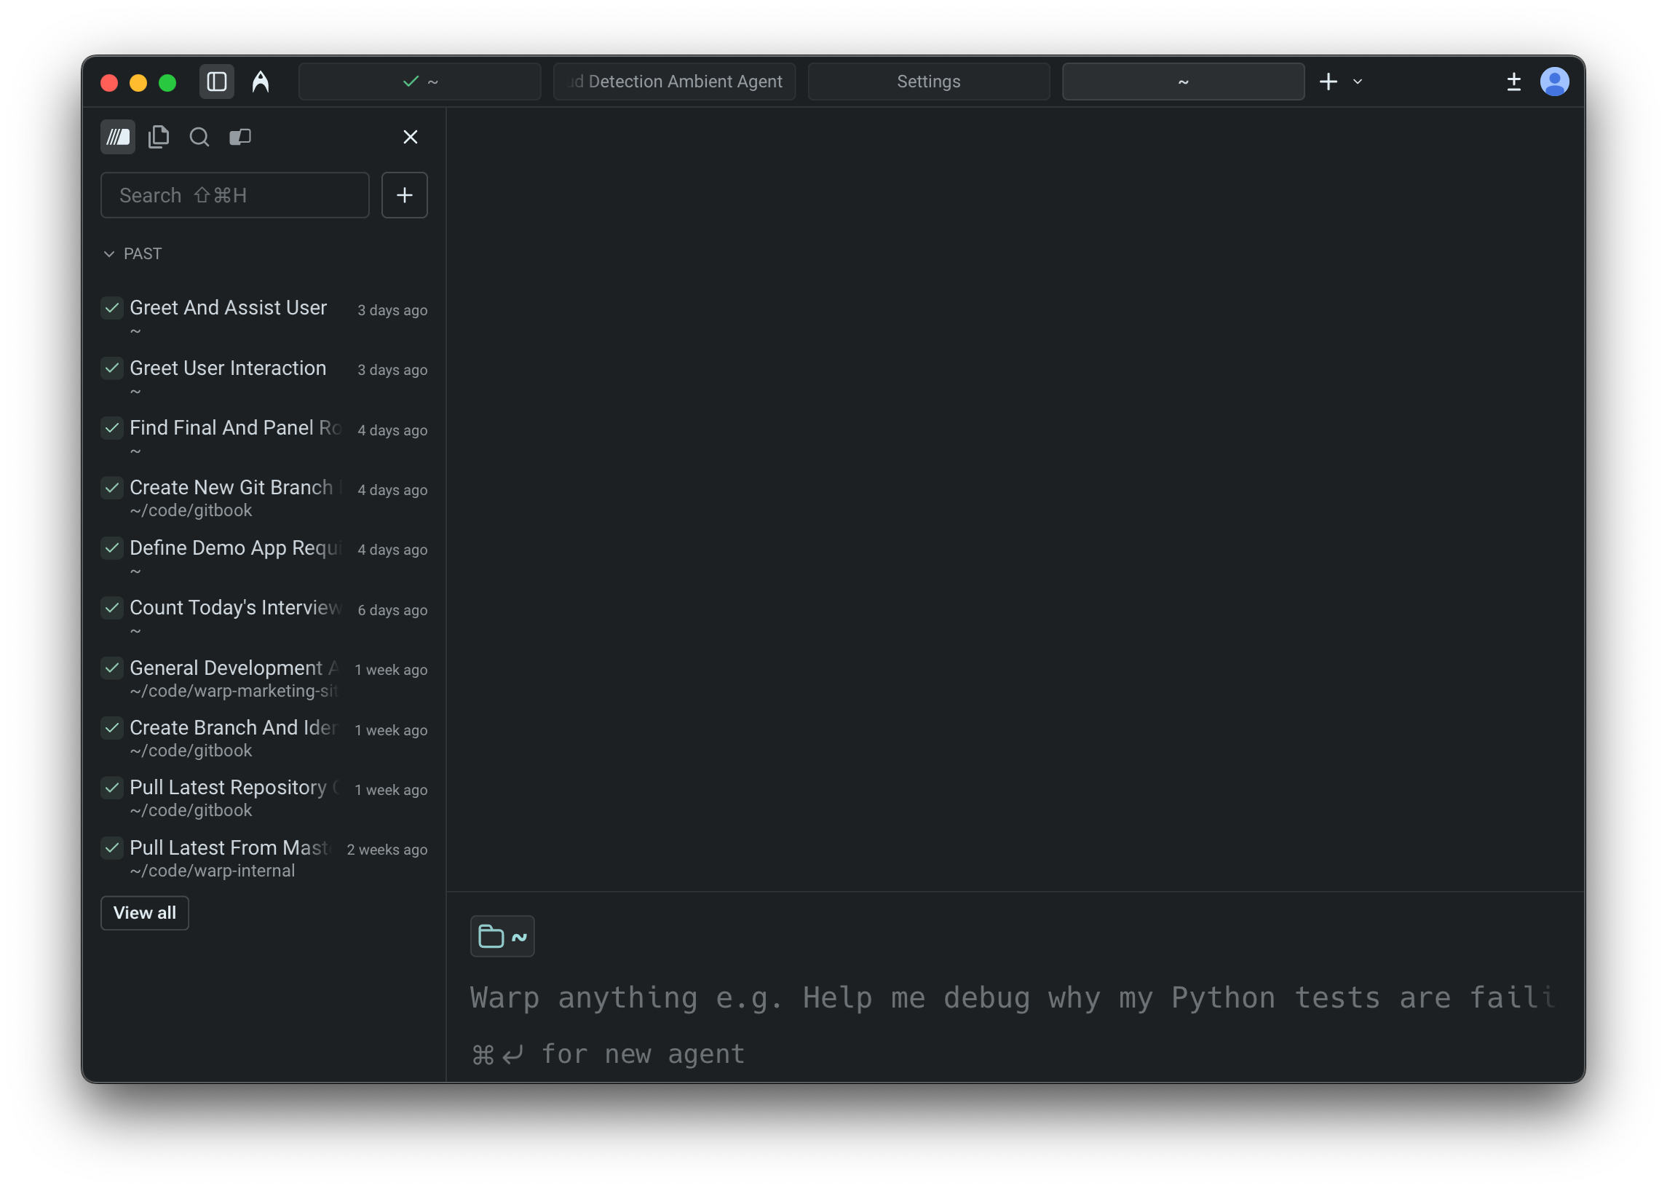
Task: Open the Warp Drive panel icon
Action: [240, 137]
